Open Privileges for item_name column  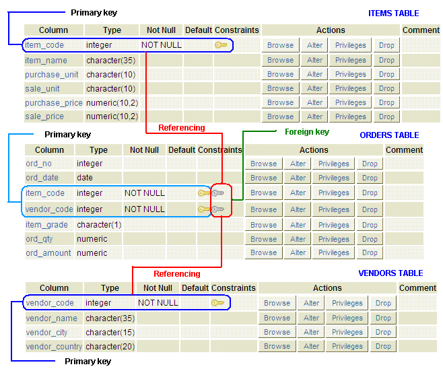coord(350,60)
